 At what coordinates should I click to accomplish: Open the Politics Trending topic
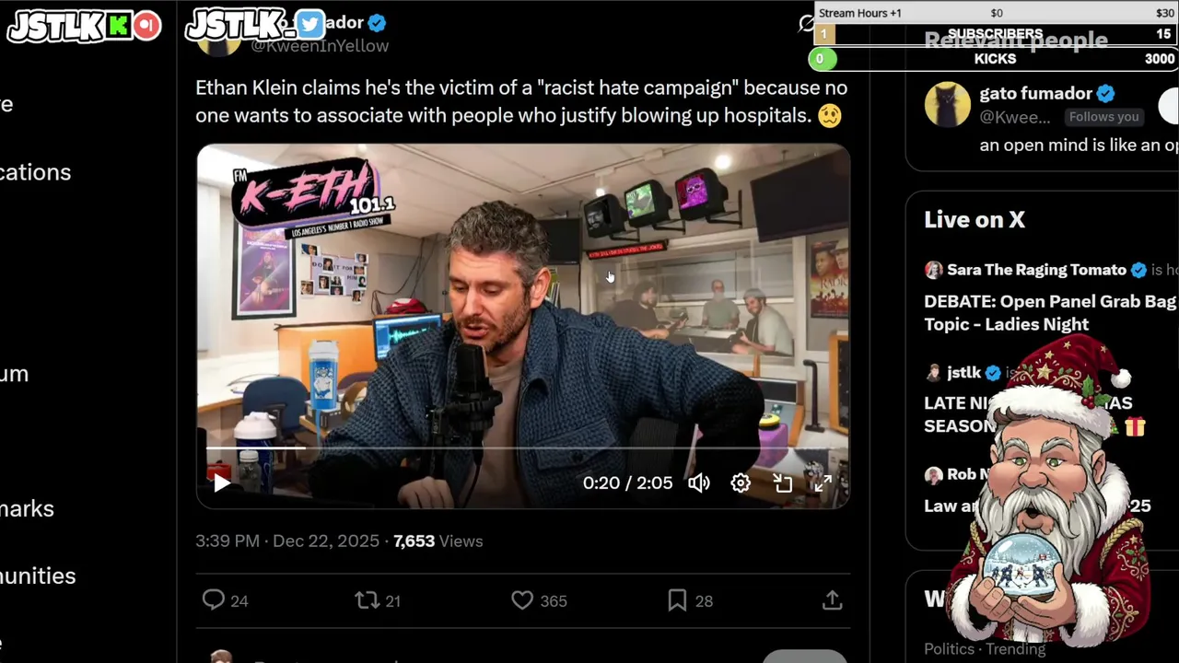point(985,649)
